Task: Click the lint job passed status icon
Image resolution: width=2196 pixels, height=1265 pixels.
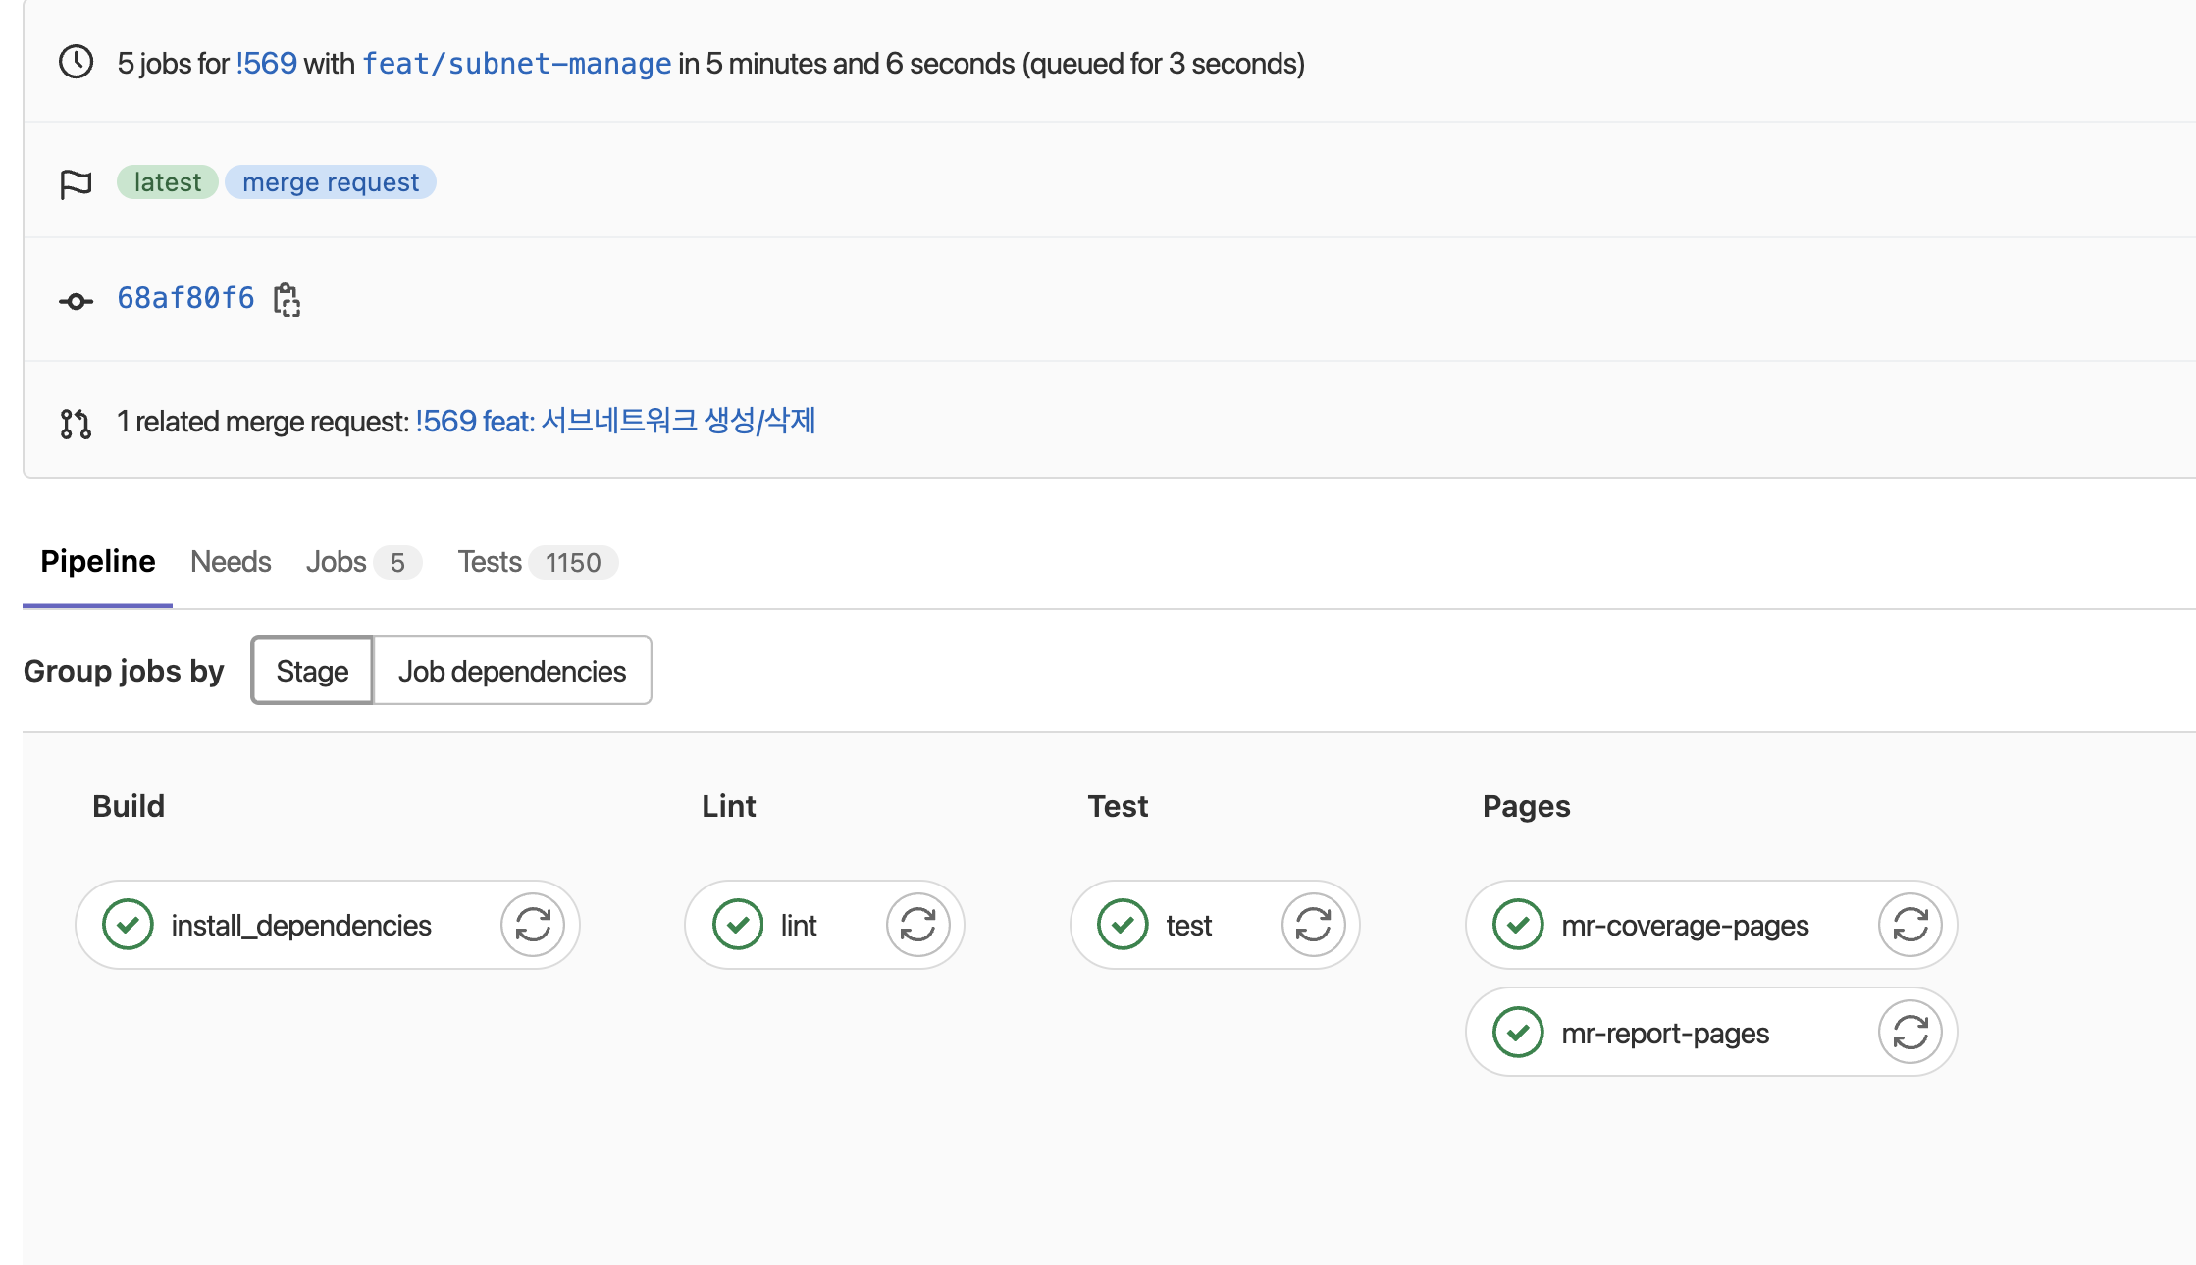Action: (738, 925)
